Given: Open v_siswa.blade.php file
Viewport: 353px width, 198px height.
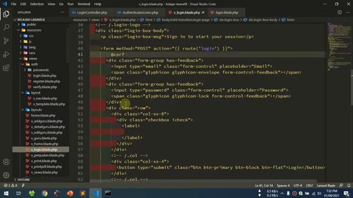Looking at the screenshot, I should (44, 172).
